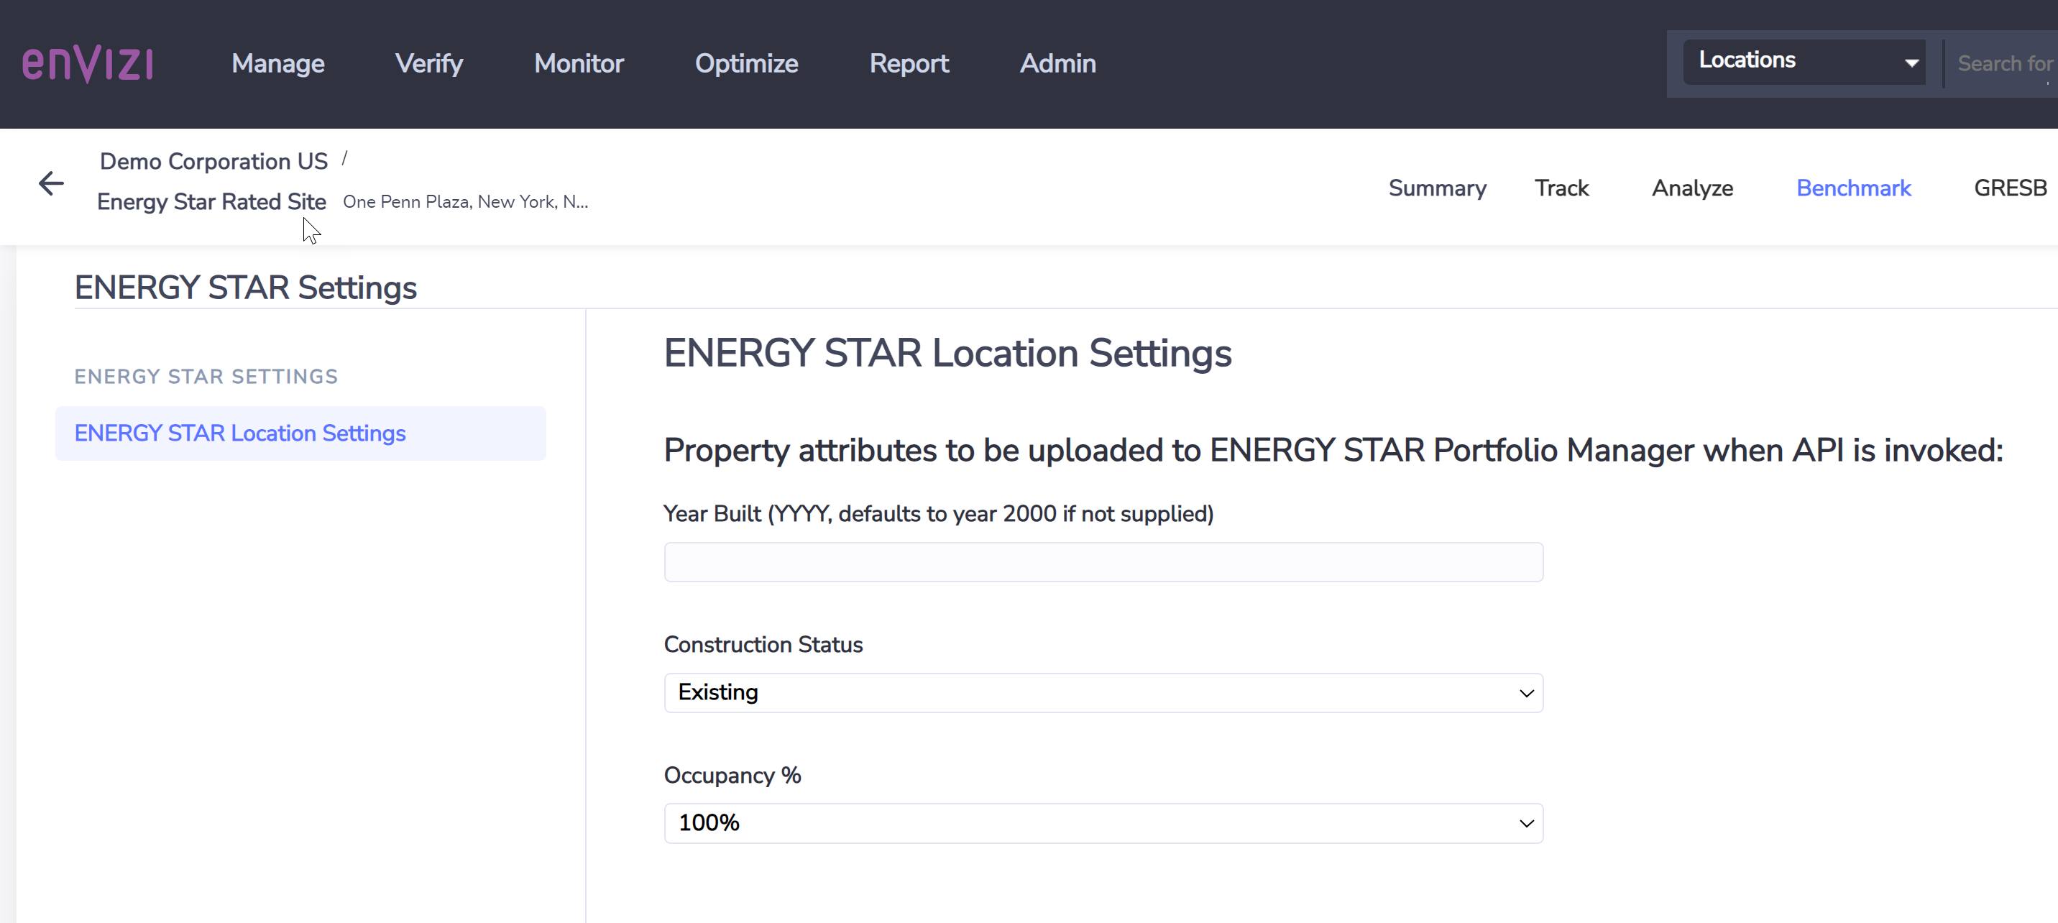Switch to the Summary tab
Viewport: 2058px width, 923px height.
click(x=1437, y=188)
